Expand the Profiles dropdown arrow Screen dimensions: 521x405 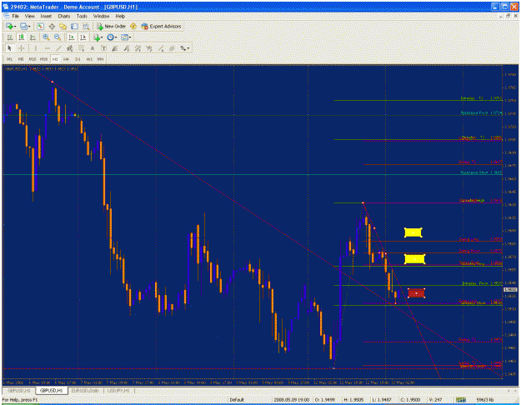pyautogui.click(x=29, y=27)
